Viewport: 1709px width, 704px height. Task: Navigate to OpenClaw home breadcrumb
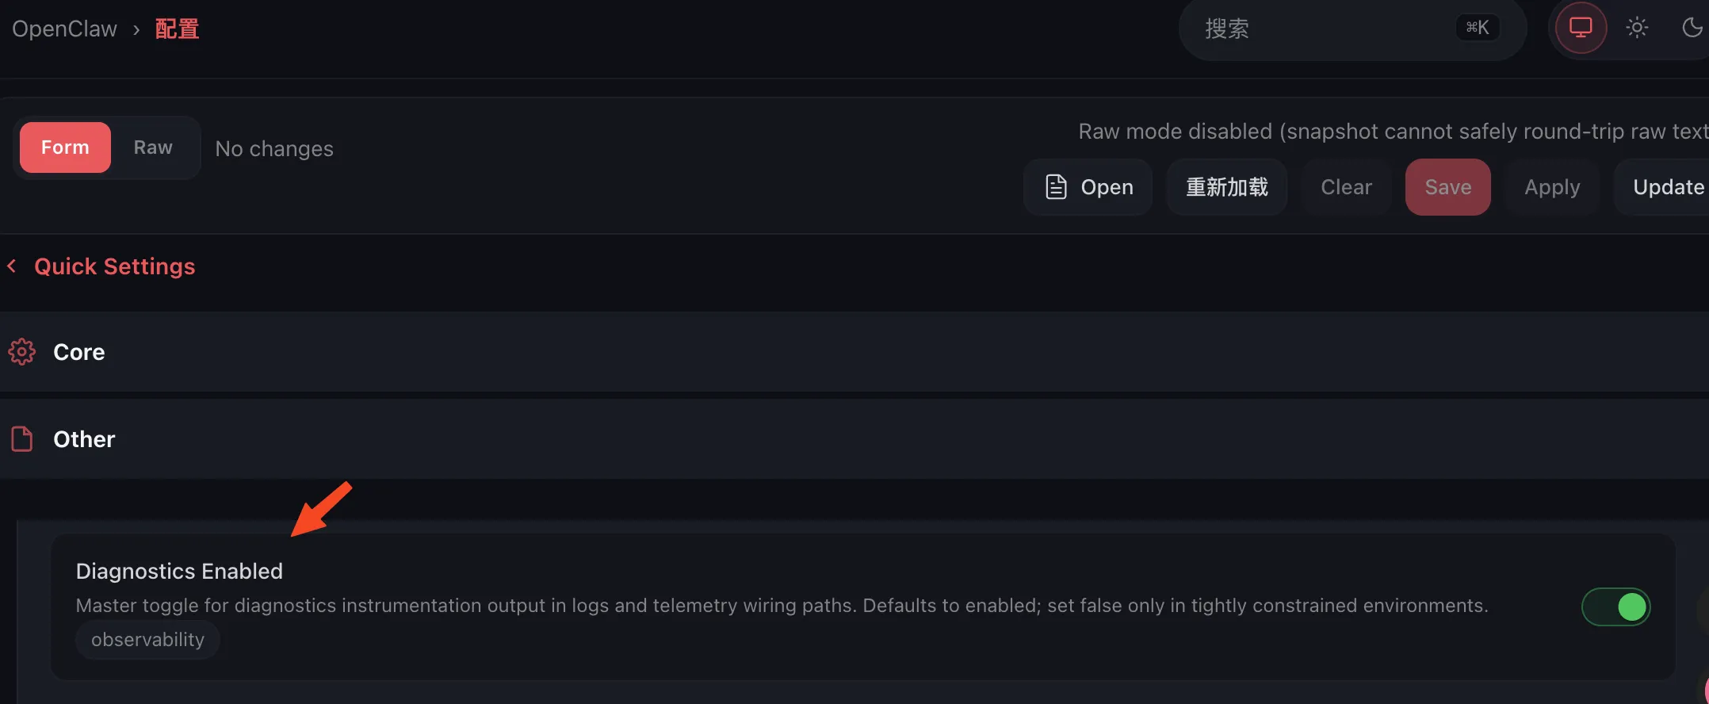coord(63,28)
